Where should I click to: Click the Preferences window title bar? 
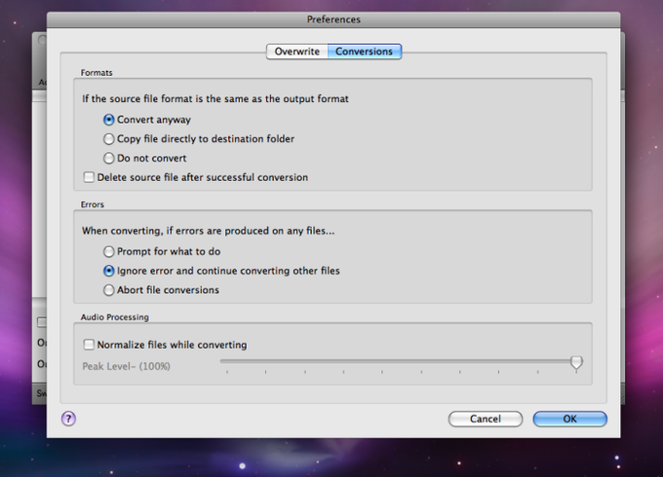click(333, 19)
